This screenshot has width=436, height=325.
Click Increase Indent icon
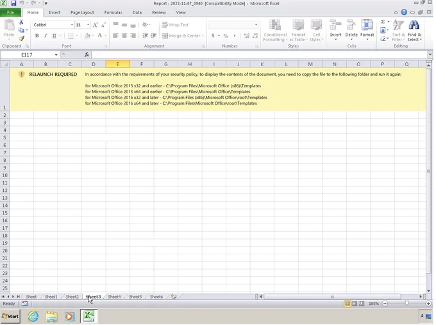click(x=153, y=35)
